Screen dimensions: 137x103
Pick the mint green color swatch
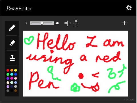(12, 82)
